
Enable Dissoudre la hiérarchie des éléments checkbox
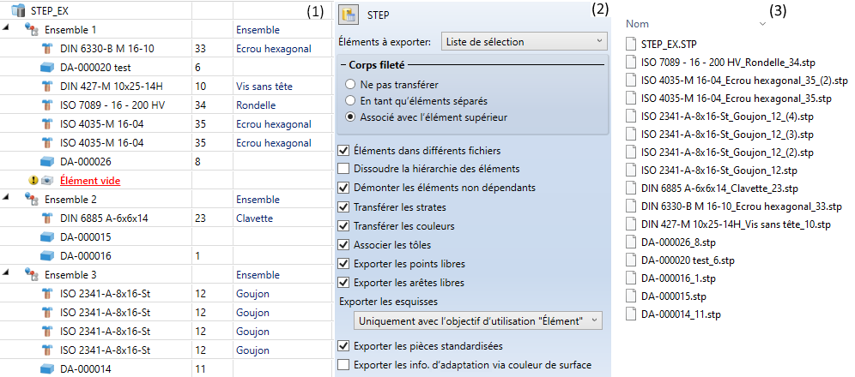[x=344, y=169]
